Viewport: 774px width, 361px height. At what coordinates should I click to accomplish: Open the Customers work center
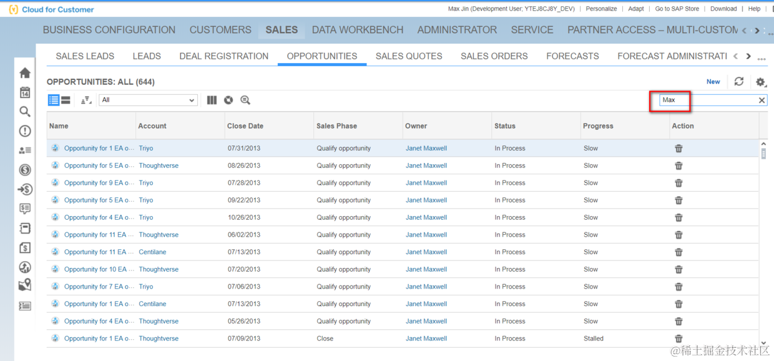tap(220, 30)
